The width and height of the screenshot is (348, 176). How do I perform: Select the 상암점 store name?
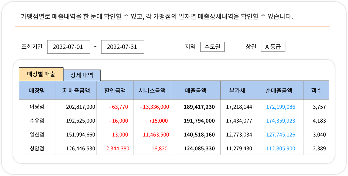pyautogui.click(x=37, y=148)
